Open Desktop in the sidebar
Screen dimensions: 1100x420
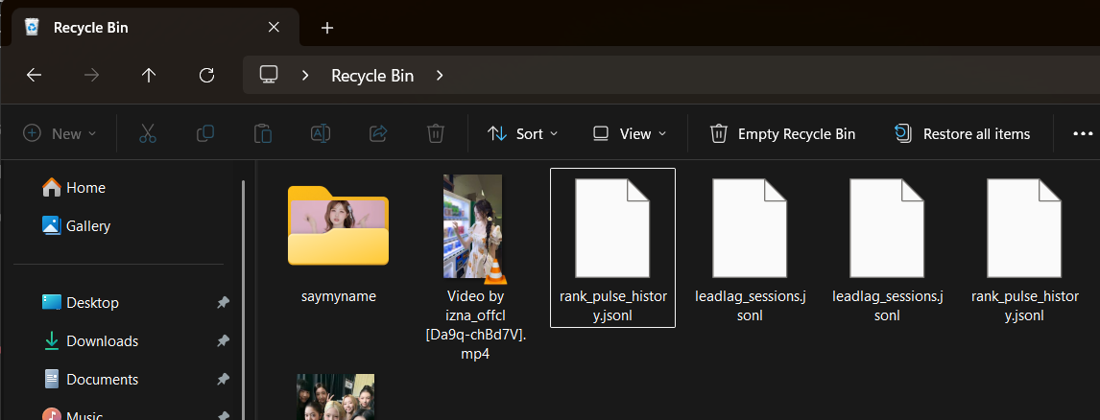point(80,303)
